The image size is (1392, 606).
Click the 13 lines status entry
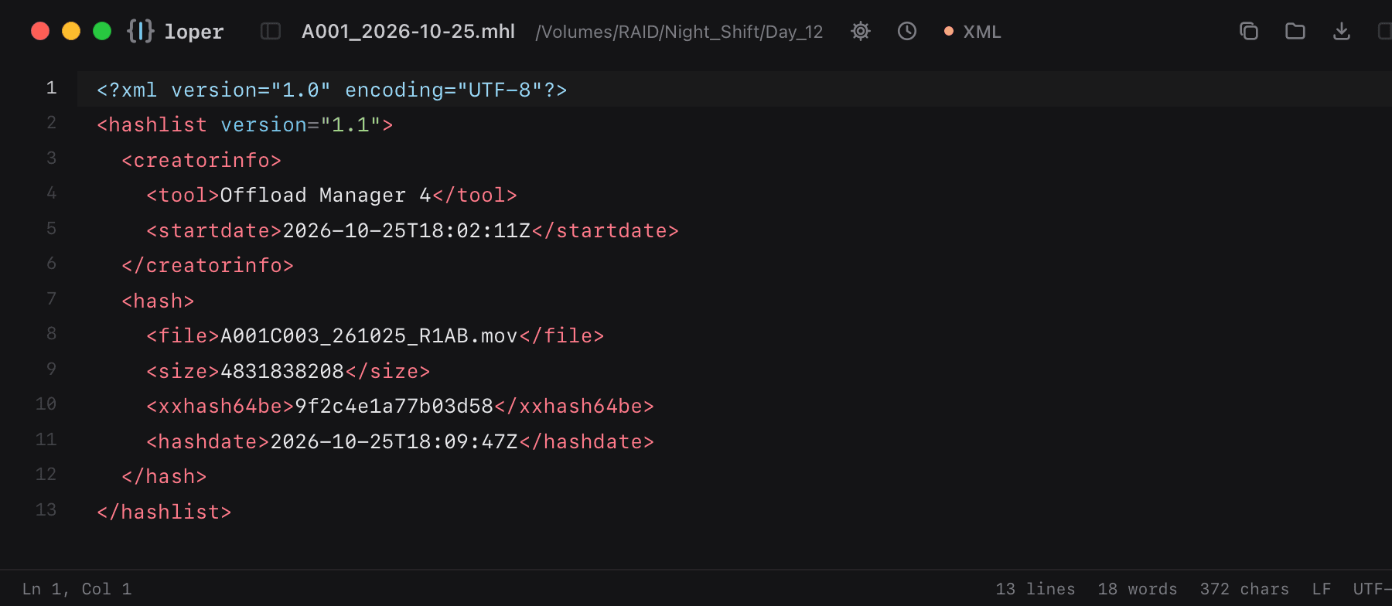click(x=1035, y=589)
